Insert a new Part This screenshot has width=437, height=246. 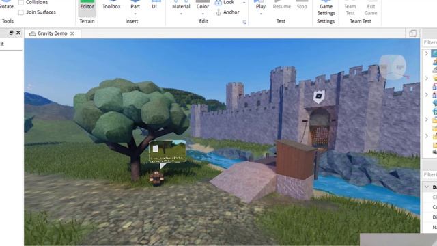[135, 5]
